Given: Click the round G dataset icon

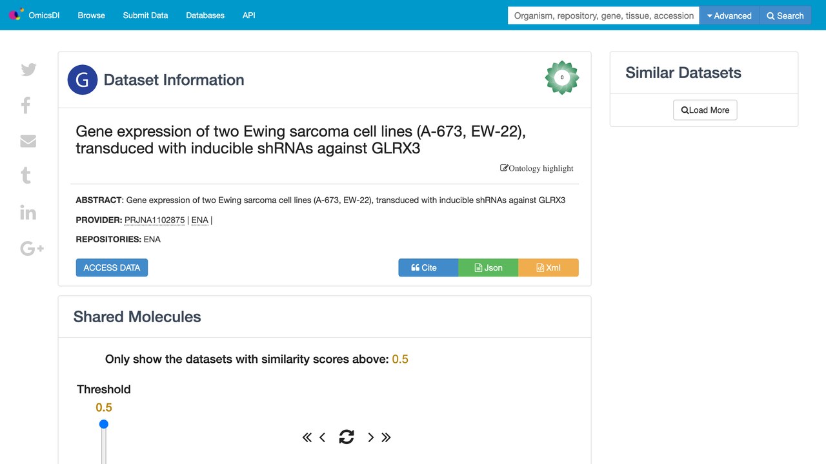Looking at the screenshot, I should 83,80.
